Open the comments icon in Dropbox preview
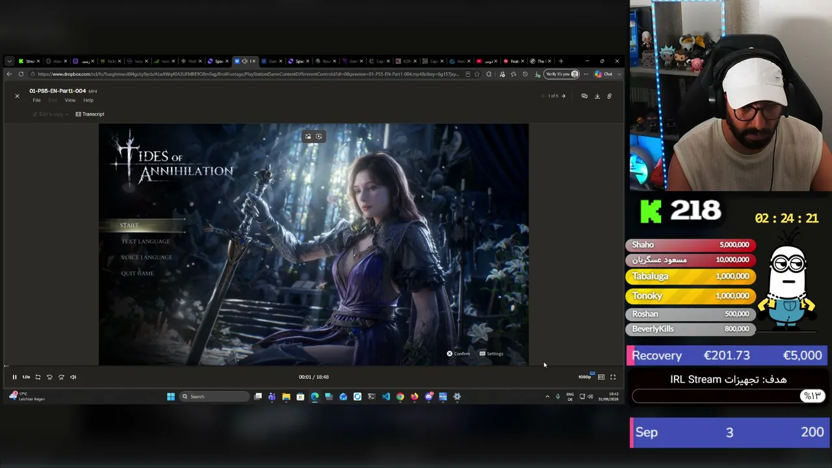Screen dimensions: 832x468 584,96
